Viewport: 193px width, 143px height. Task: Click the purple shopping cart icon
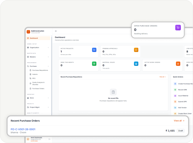[178, 27]
